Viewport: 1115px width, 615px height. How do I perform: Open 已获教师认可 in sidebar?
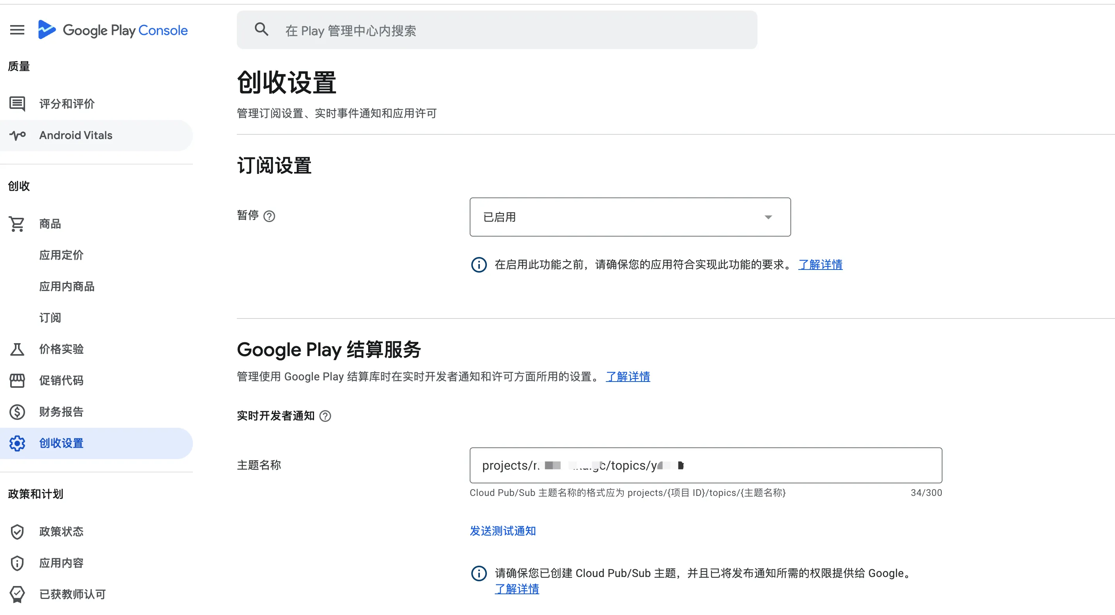[96, 594]
